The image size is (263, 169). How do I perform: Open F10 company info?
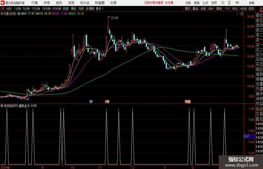coord(227,9)
